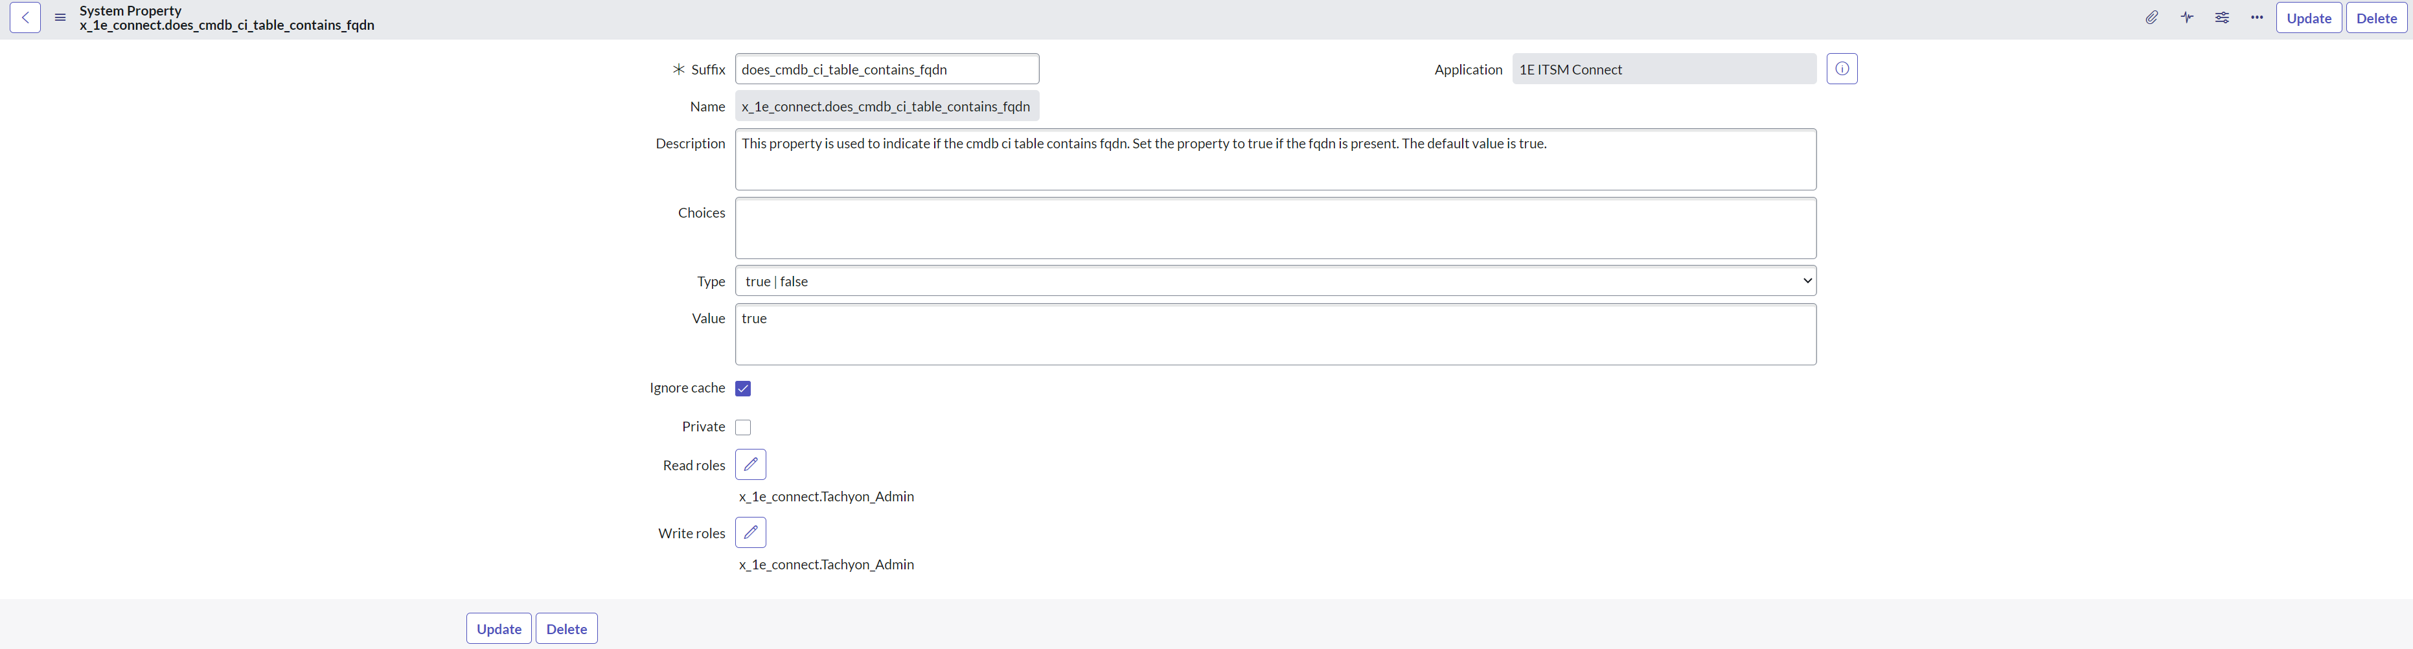Edit Write roles with pencil icon
2413x649 pixels.
(750, 532)
